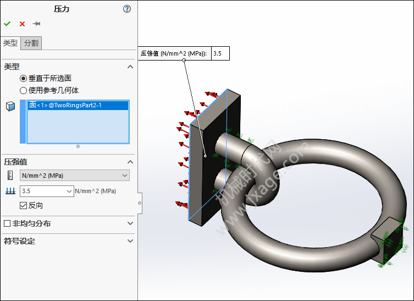The height and width of the screenshot is (301, 414).
Task: Click the 压强值 callout label in viewport
Action: pos(174,53)
